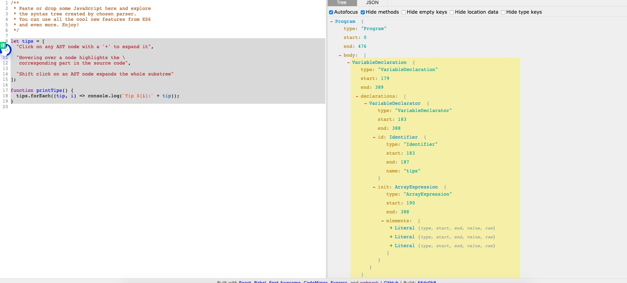Click the ArrayExpression node name
The height and width of the screenshot is (283, 627).
pos(416,187)
